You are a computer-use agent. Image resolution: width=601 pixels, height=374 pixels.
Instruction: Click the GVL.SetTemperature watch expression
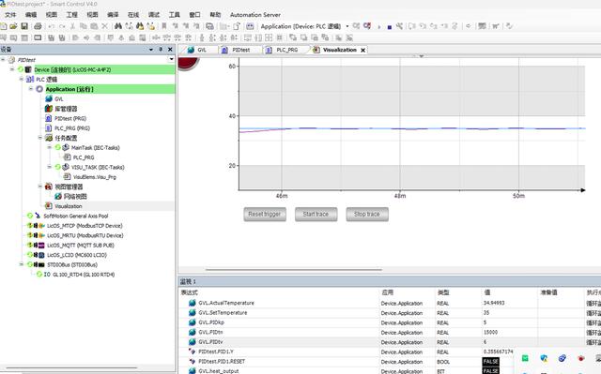[x=223, y=313]
